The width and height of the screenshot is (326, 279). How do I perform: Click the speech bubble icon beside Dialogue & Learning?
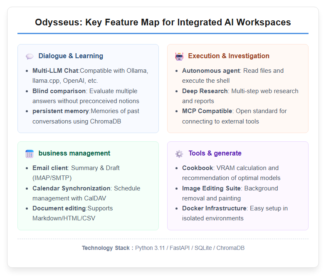[30, 57]
